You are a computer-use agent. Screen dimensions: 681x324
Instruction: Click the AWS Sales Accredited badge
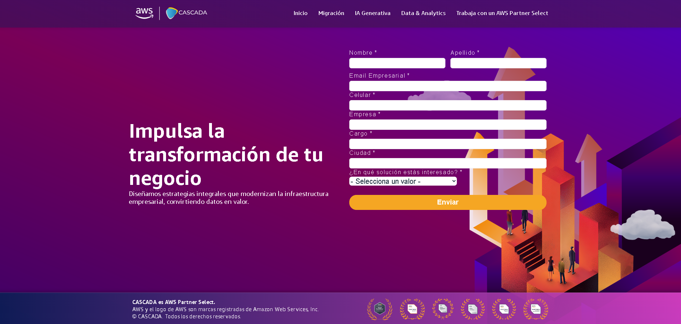[x=473, y=309]
